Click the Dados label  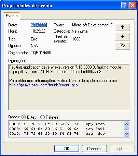pos(14,117)
